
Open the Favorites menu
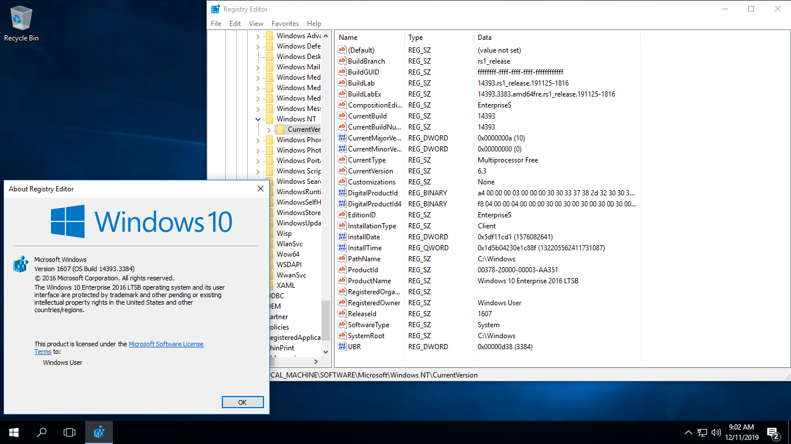click(285, 24)
